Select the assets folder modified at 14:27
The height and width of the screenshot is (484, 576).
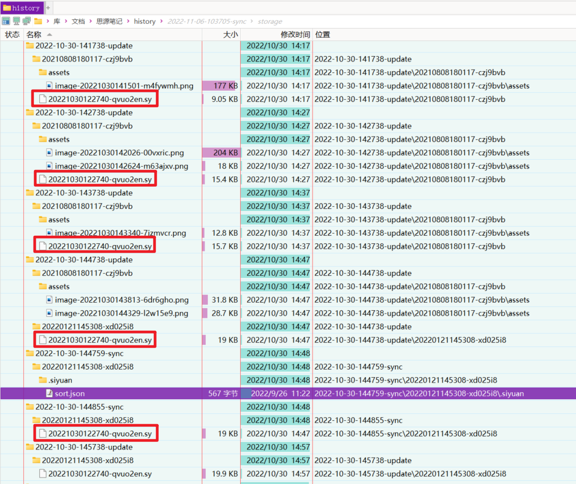59,139
